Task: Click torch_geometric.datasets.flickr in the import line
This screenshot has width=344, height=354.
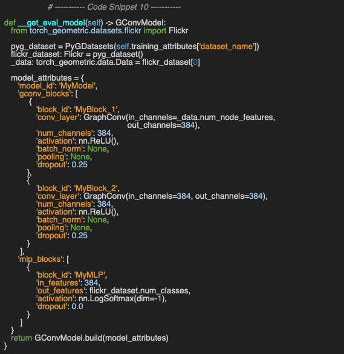Action: pos(85,31)
